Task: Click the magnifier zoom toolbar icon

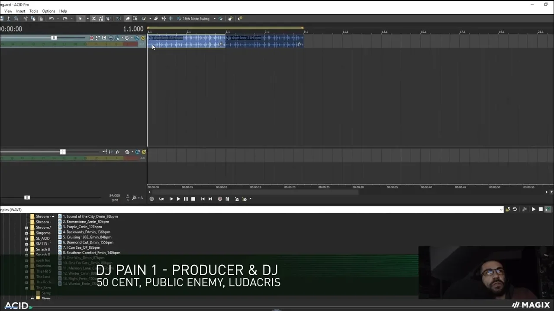Action: click(16, 19)
